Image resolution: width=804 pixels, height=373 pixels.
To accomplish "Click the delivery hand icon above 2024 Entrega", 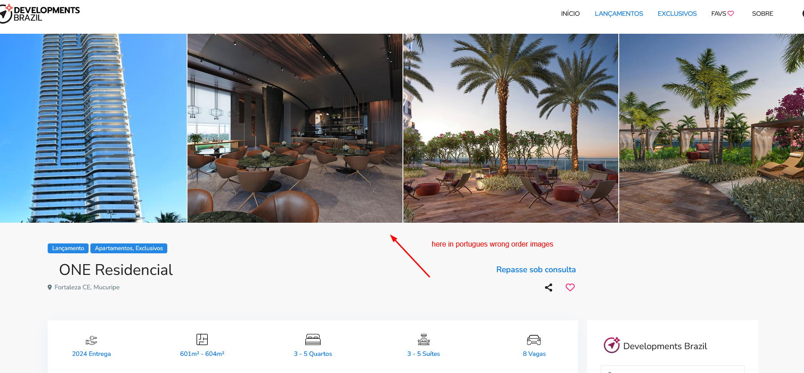I will click(x=91, y=340).
